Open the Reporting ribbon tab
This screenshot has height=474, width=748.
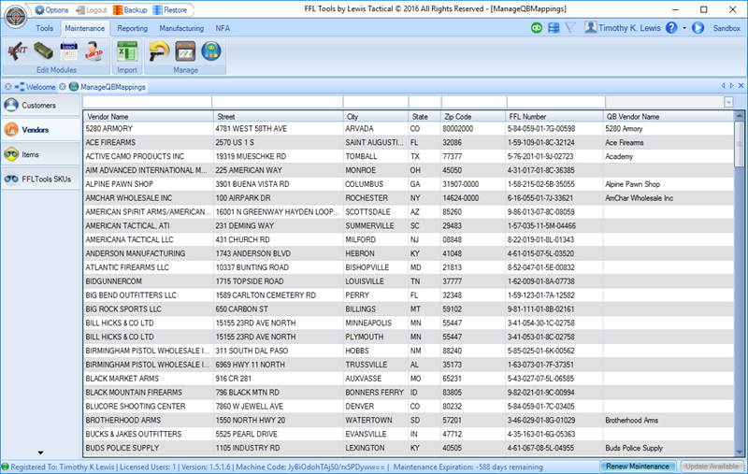132,29
